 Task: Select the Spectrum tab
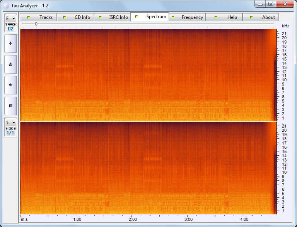pos(150,17)
